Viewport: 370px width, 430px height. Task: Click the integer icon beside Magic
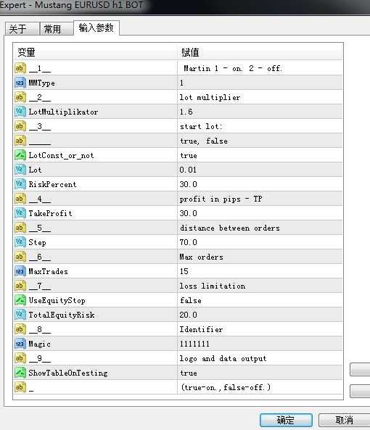tap(20, 344)
